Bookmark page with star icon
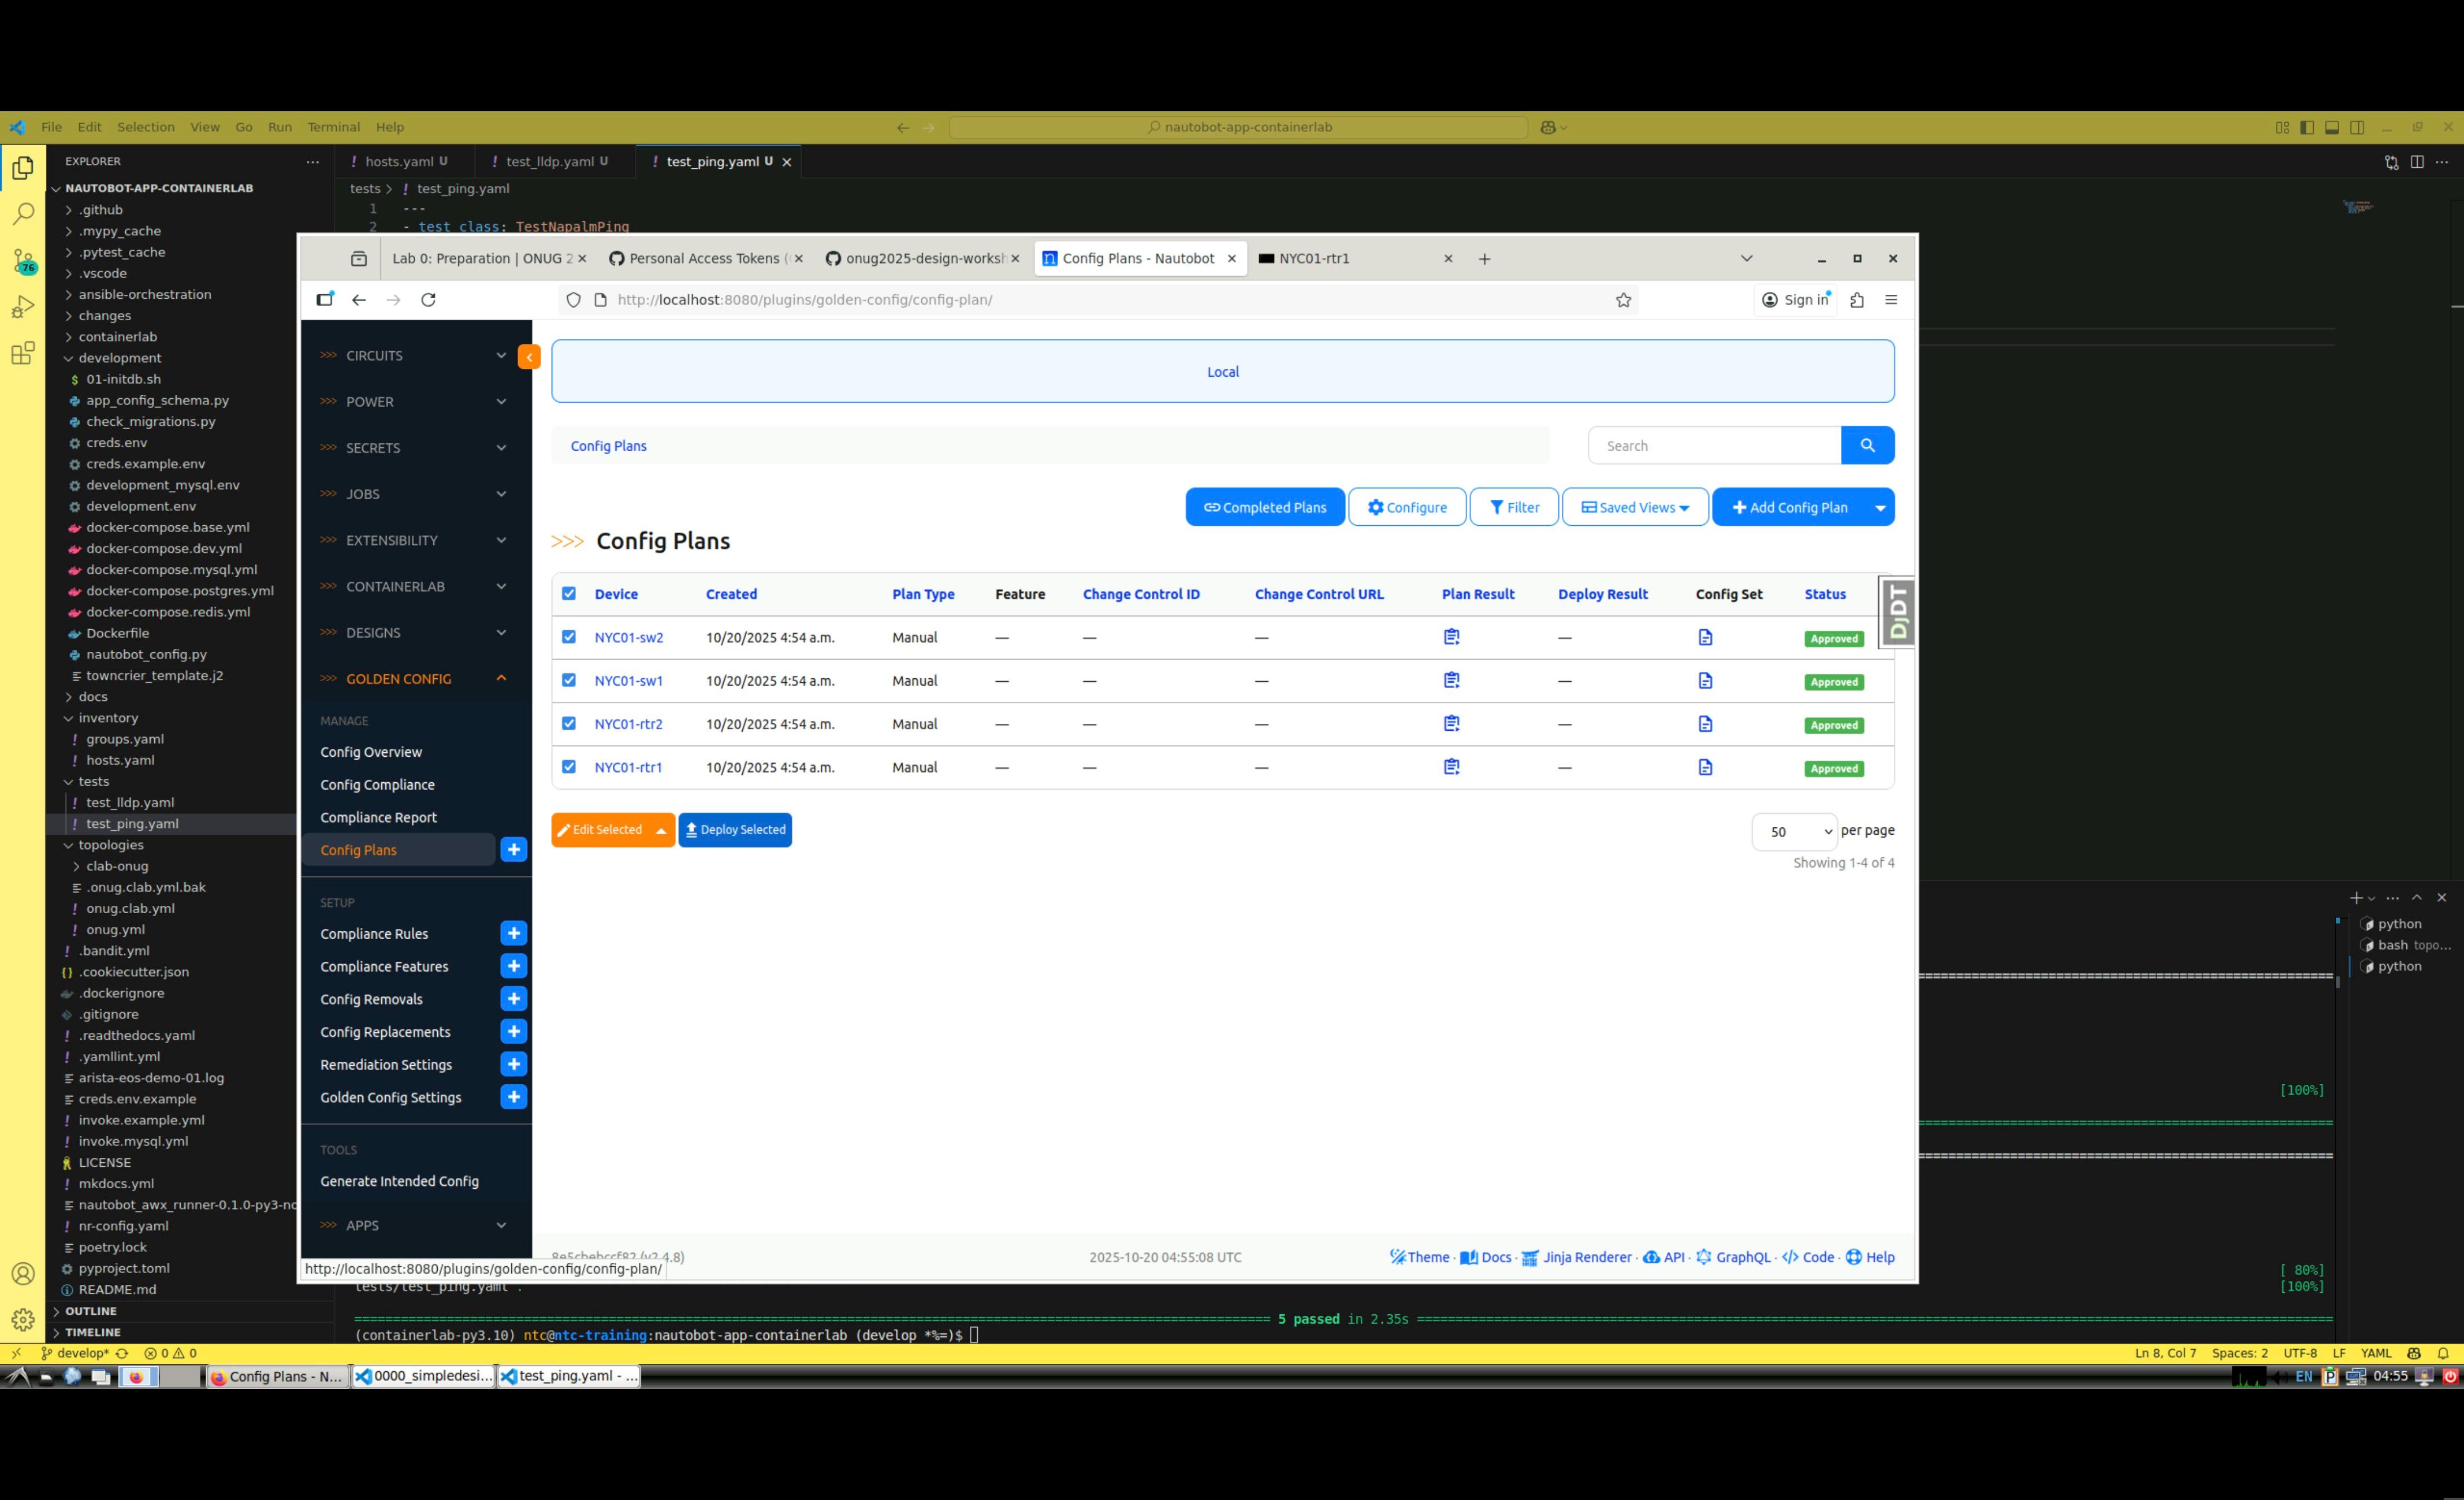Viewport: 2464px width, 1500px height. pos(1623,300)
